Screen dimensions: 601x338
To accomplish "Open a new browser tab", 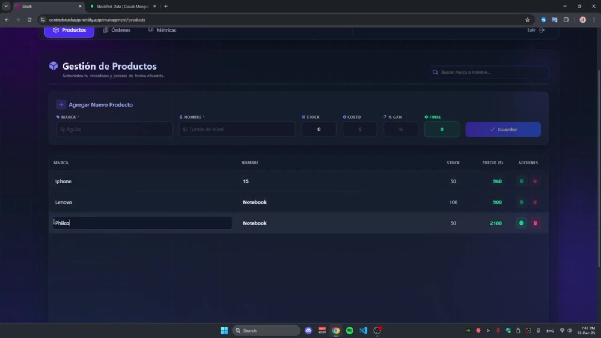I will click(x=166, y=7).
